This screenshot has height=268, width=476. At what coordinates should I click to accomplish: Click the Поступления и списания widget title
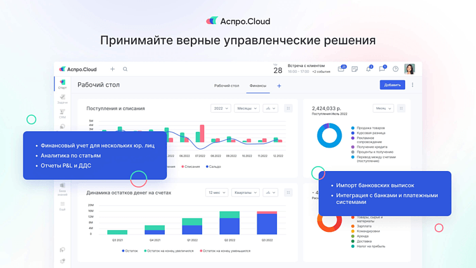coord(115,108)
